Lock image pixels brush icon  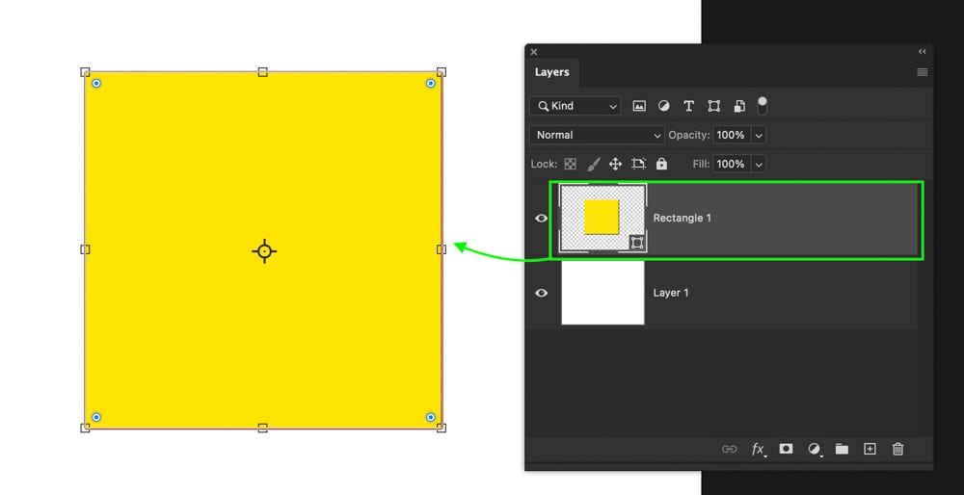(593, 164)
